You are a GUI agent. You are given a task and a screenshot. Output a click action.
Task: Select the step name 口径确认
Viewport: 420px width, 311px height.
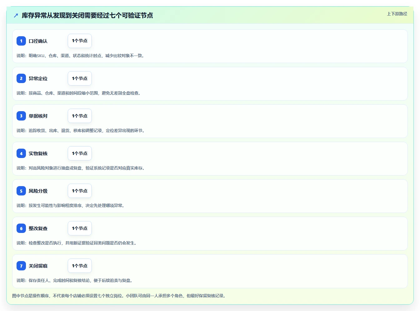pos(38,41)
